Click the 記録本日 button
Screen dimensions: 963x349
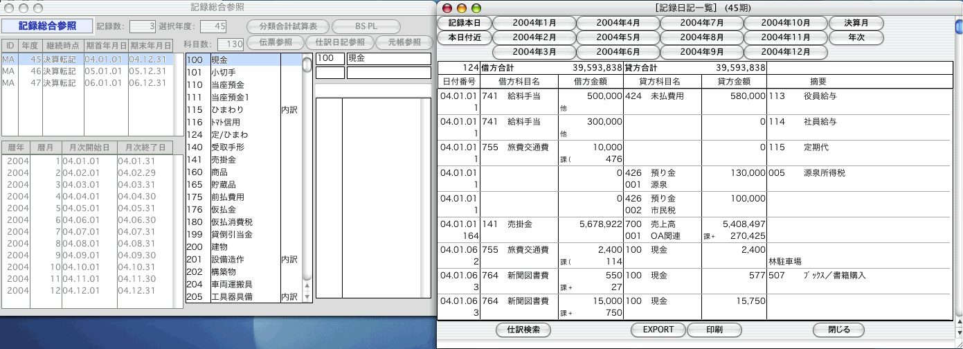click(x=464, y=22)
